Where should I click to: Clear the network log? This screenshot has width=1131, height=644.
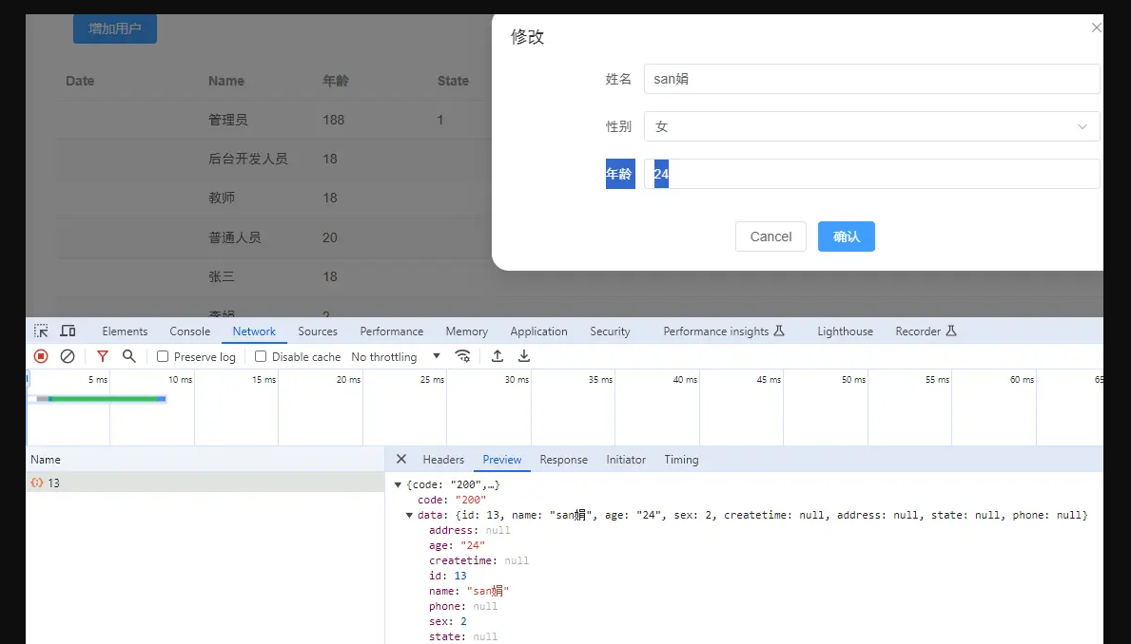click(x=68, y=356)
